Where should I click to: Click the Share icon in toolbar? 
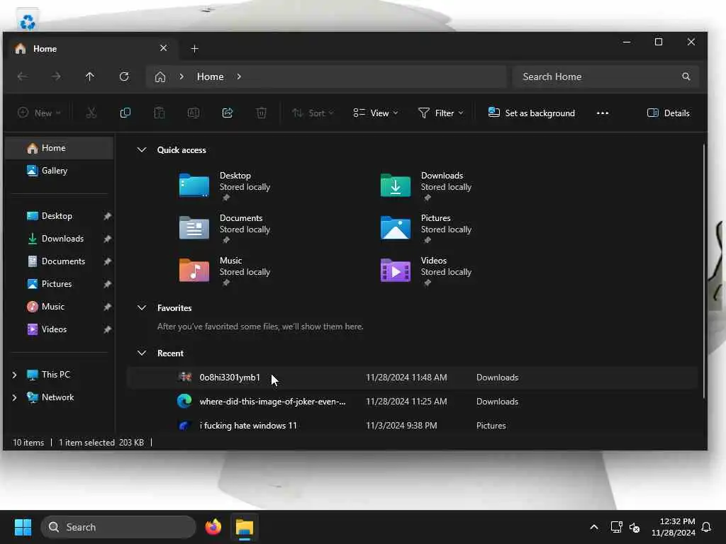228,113
